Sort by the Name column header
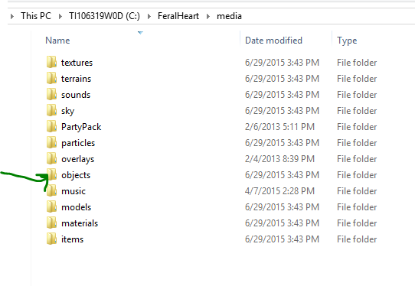The image size is (415, 286). [57, 41]
